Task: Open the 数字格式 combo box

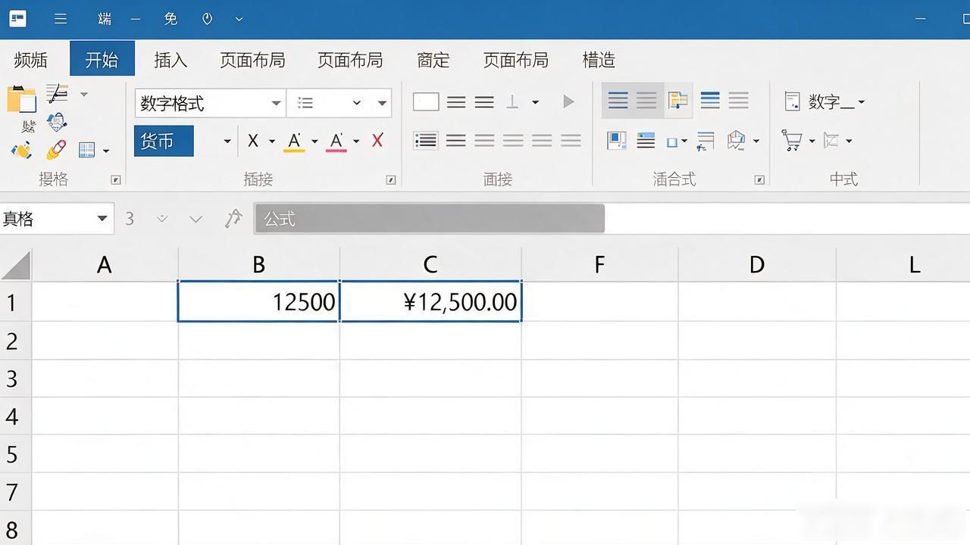Action: 210,103
